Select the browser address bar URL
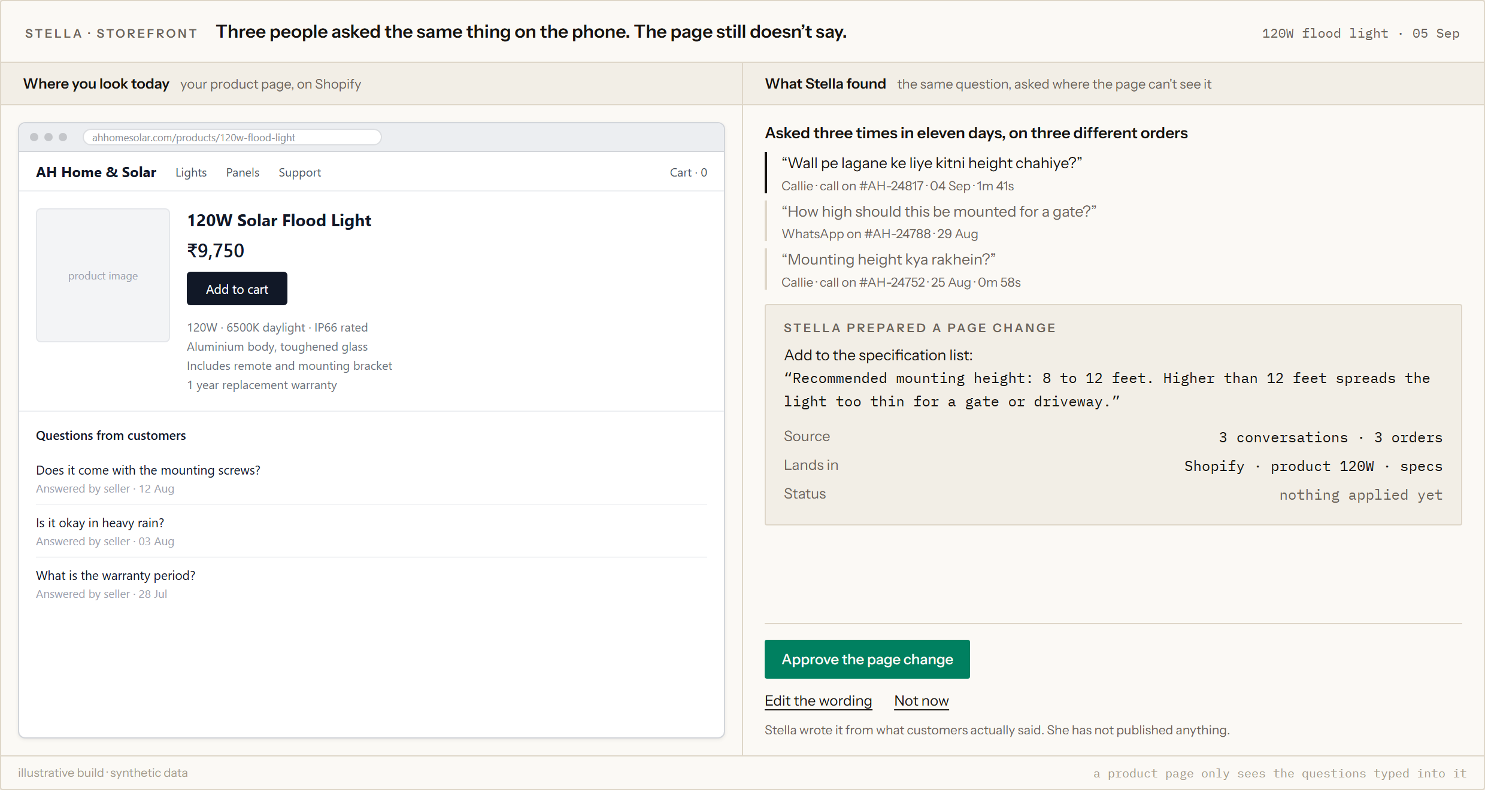The image size is (1485, 790). 232,137
